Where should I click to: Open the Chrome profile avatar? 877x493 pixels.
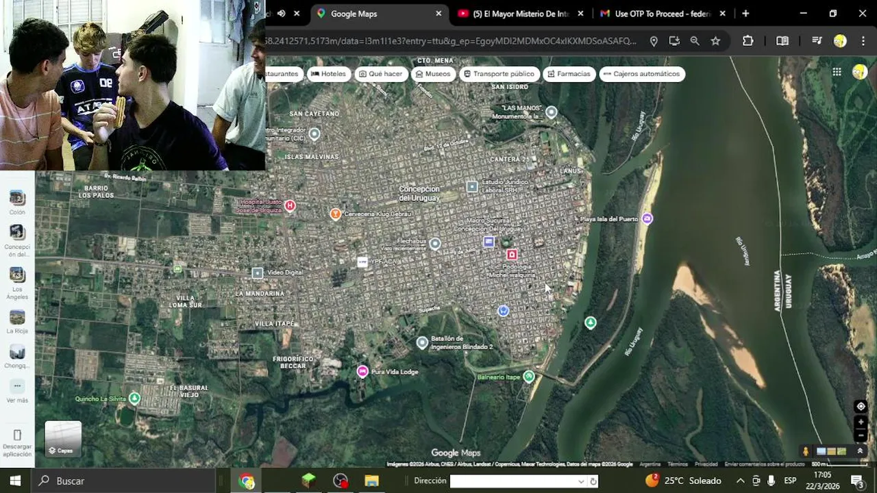(840, 41)
